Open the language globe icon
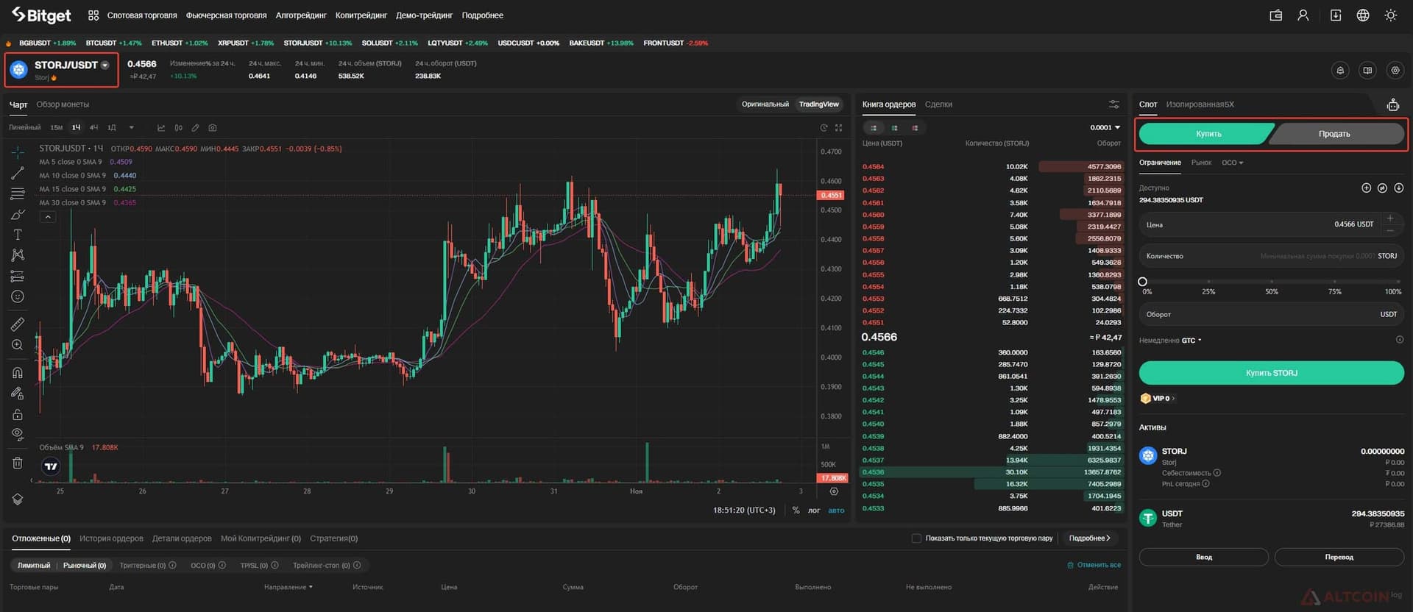The height and width of the screenshot is (612, 1413). (1363, 15)
